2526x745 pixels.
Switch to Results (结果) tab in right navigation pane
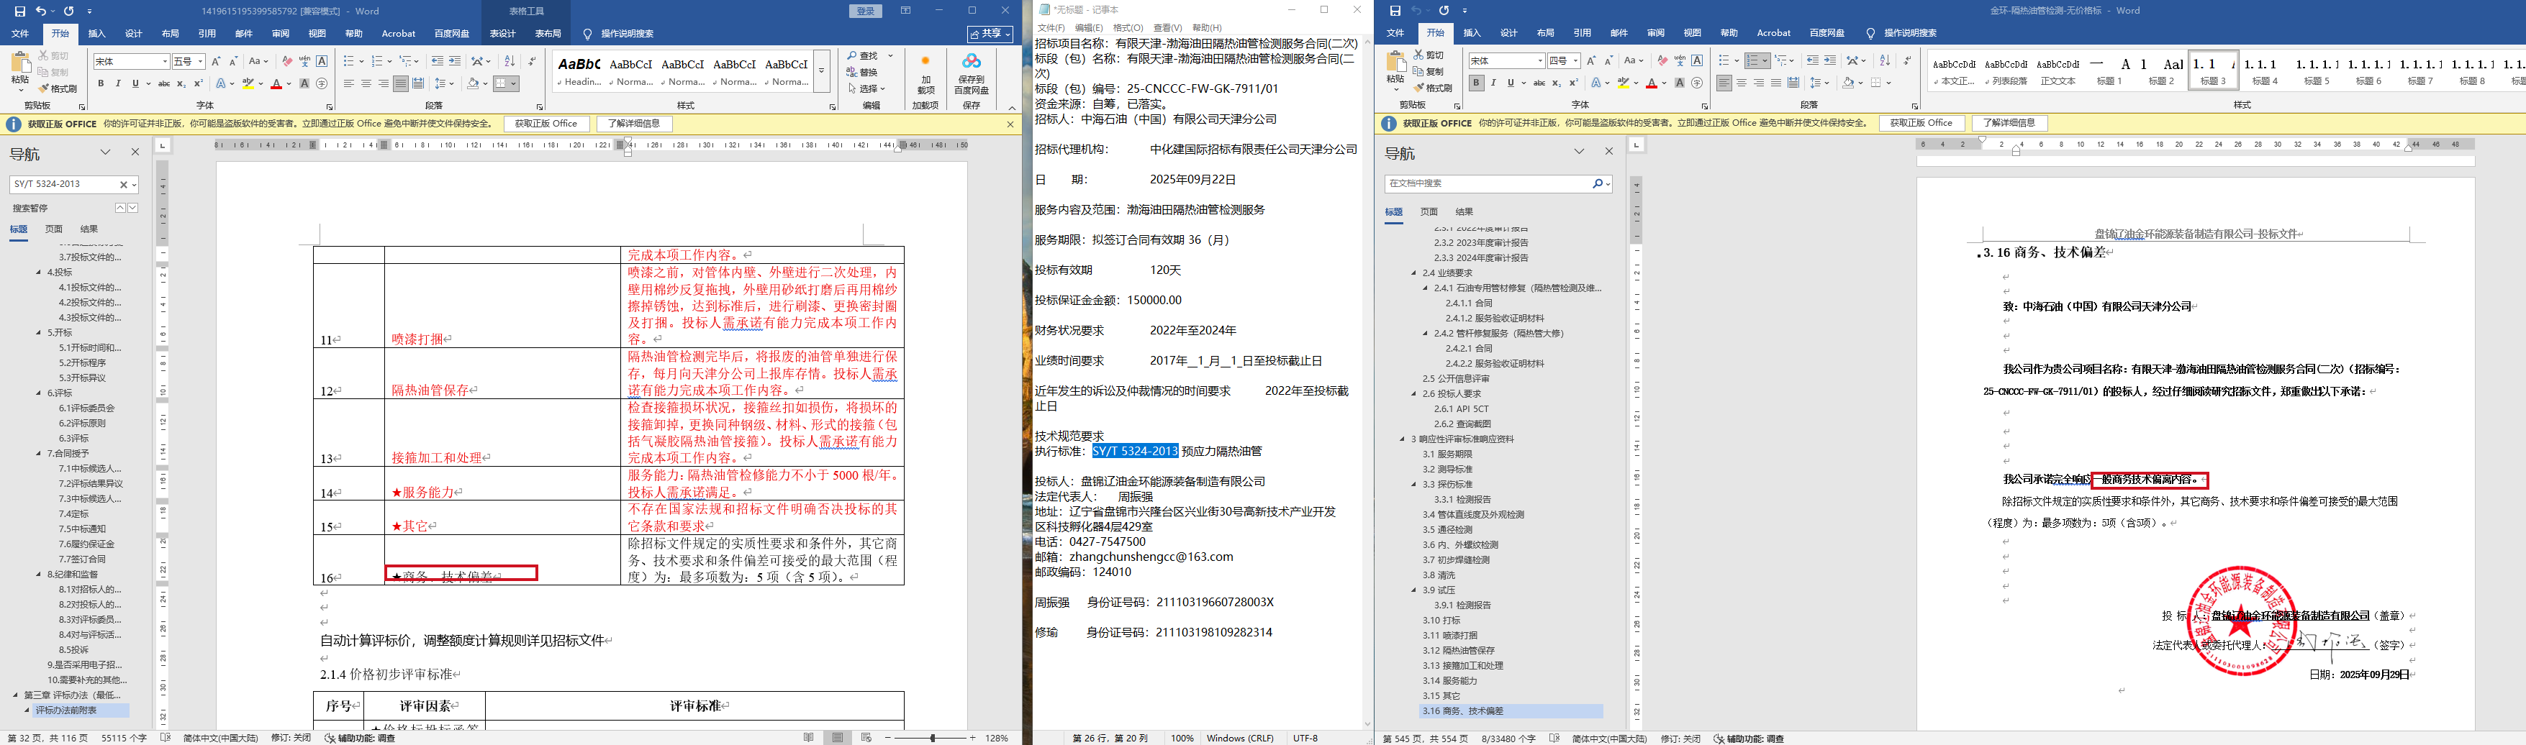(1464, 211)
